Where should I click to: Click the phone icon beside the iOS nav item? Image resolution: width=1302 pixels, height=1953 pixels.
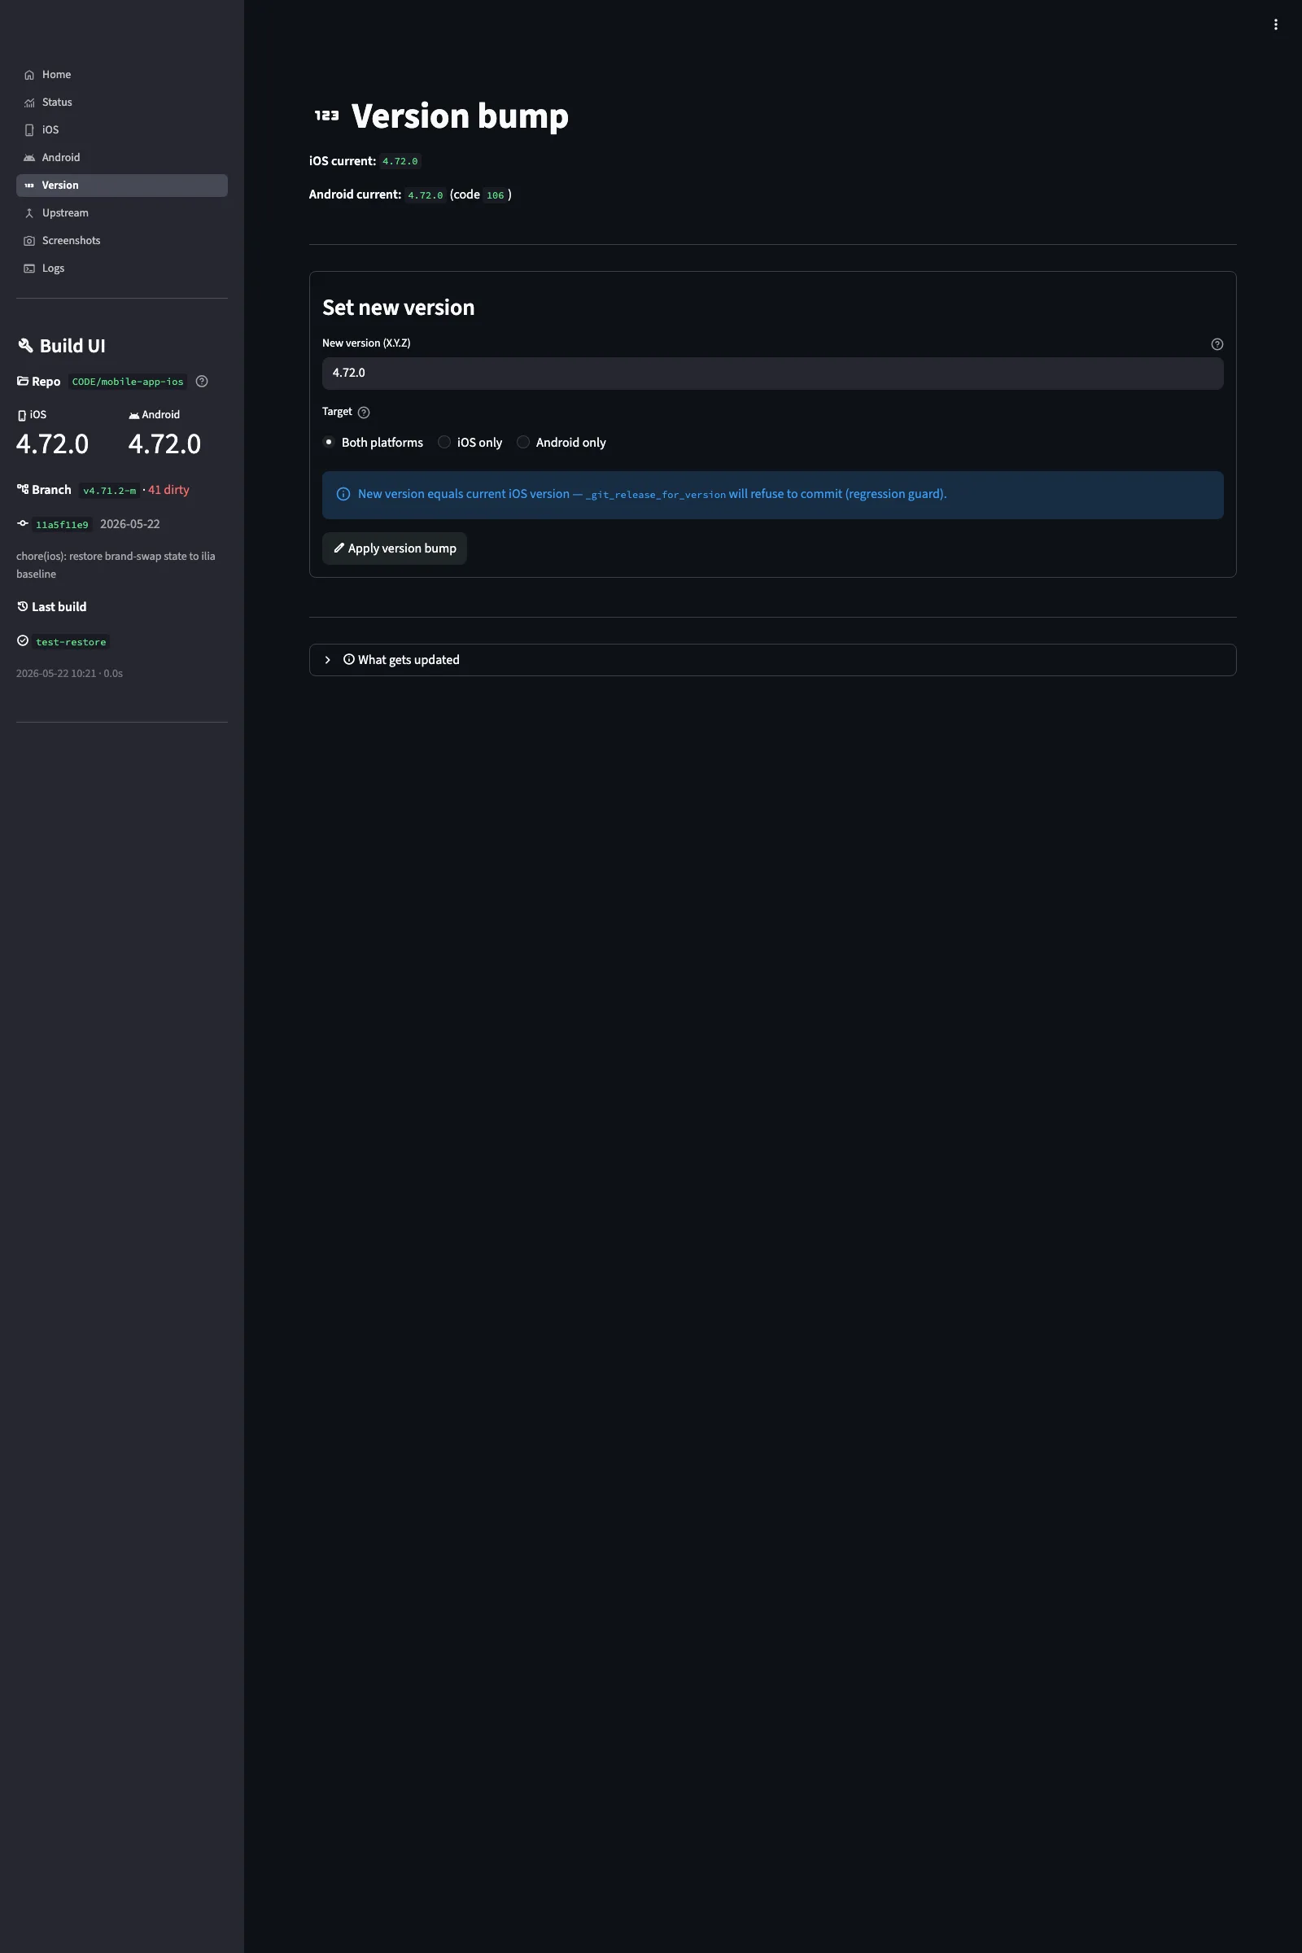click(x=29, y=130)
